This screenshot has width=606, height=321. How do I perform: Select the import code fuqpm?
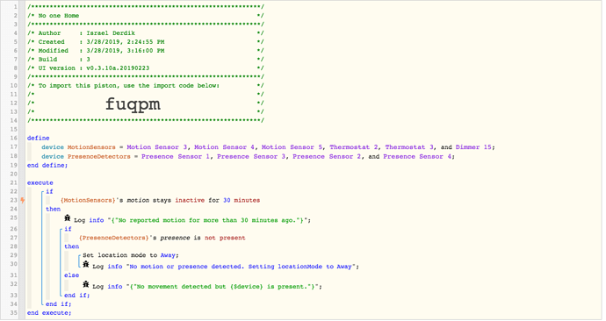(x=133, y=103)
